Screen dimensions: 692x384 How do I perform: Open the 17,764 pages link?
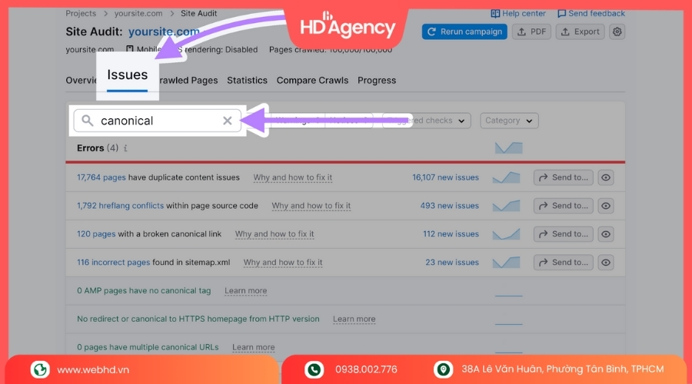101,177
